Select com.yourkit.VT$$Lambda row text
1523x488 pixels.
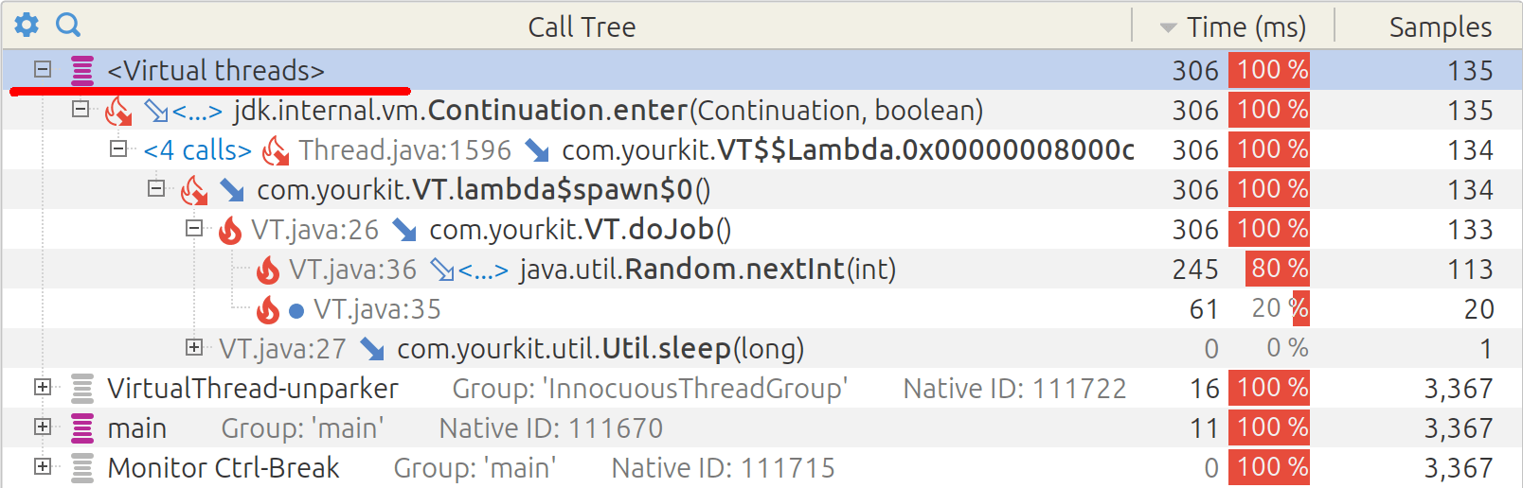(x=848, y=149)
